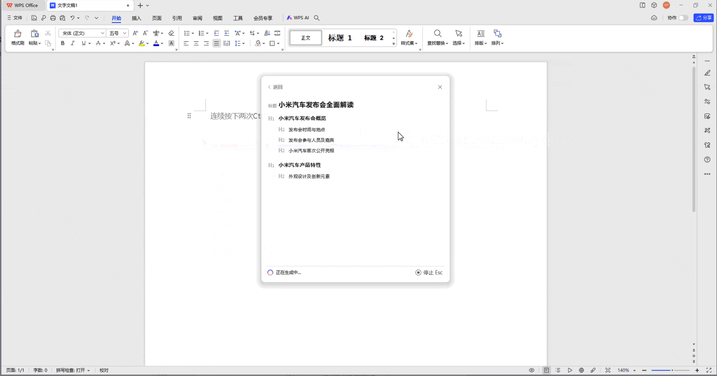Toggle center text alignment
The image size is (717, 376).
[x=196, y=43]
